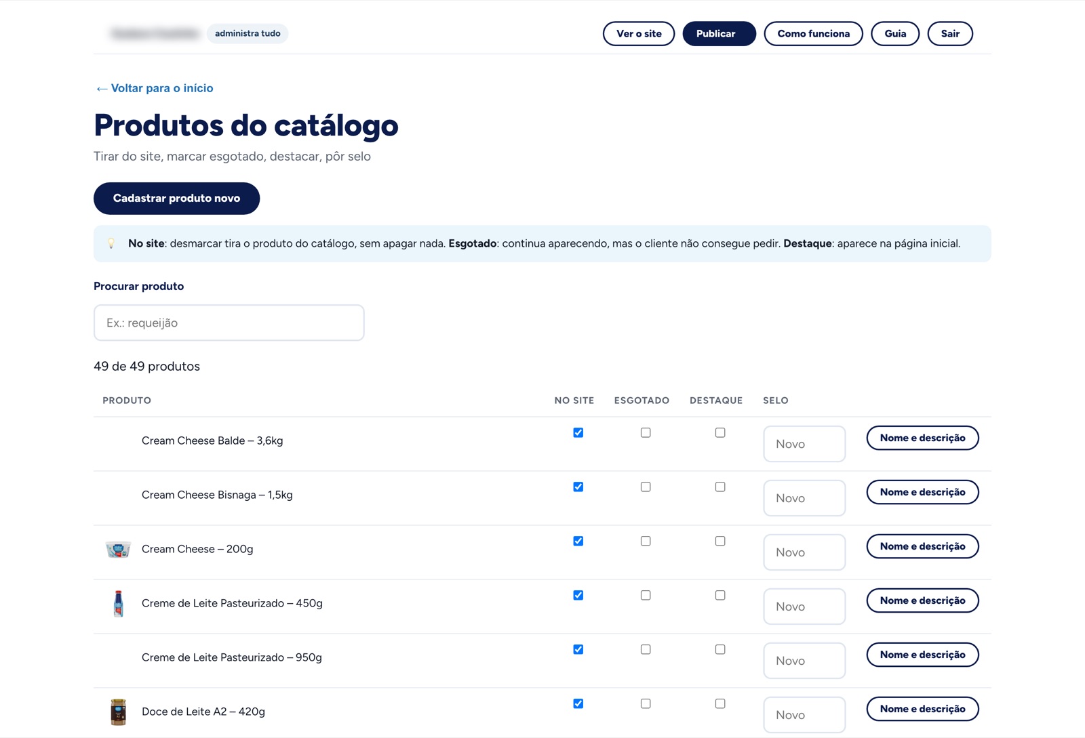The image size is (1085, 738).
Task: Click the Selo field for Cream Cheese 200g
Action: click(804, 552)
